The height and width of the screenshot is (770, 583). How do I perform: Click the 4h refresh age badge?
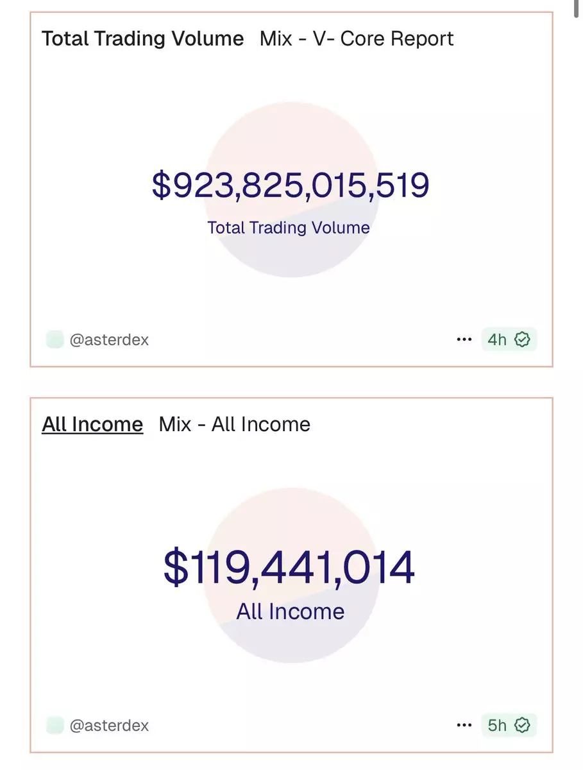pyautogui.click(x=497, y=339)
